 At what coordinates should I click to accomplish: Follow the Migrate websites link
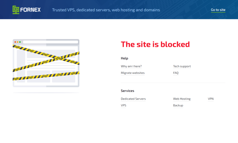[133, 73]
